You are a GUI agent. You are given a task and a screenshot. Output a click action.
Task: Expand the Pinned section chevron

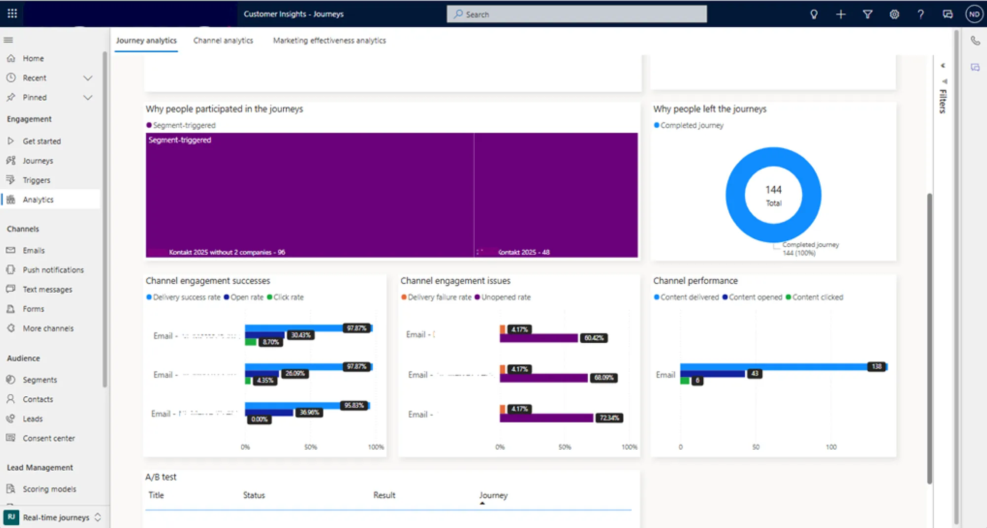tap(88, 98)
